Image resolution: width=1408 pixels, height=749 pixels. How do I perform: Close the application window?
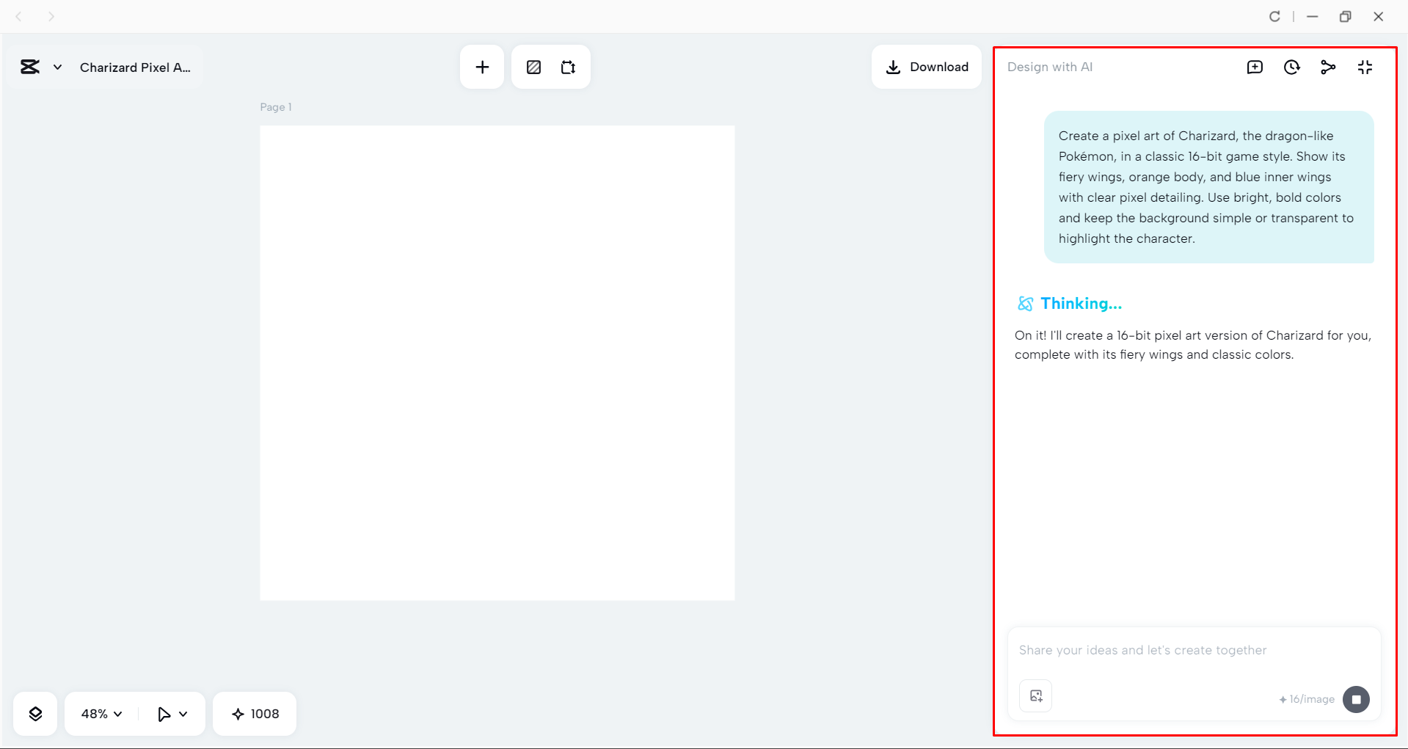[x=1379, y=16]
